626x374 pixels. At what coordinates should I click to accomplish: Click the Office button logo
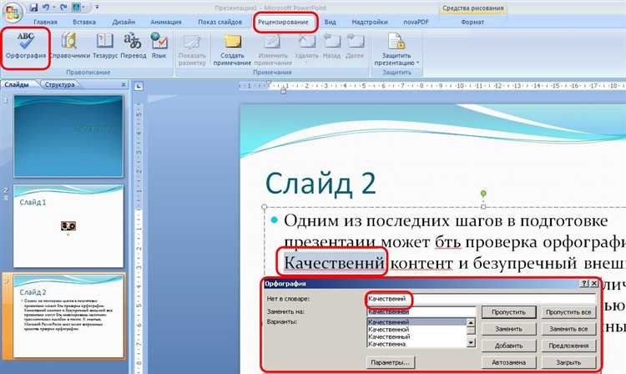click(13, 12)
